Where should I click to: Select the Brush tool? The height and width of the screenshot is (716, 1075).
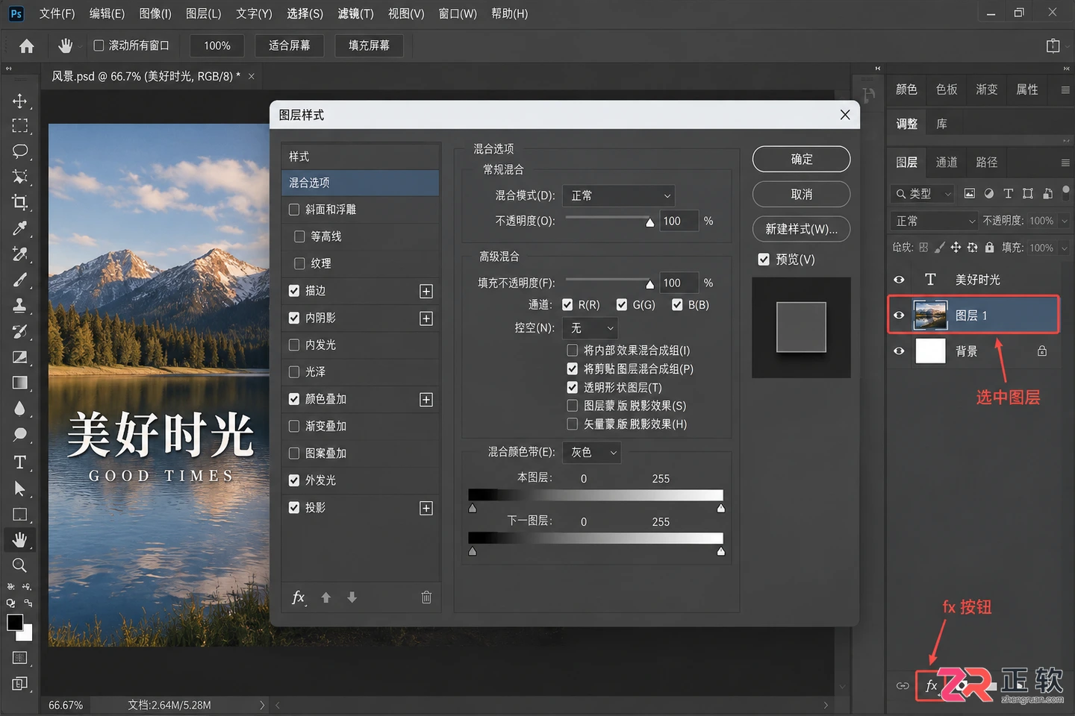(x=20, y=280)
